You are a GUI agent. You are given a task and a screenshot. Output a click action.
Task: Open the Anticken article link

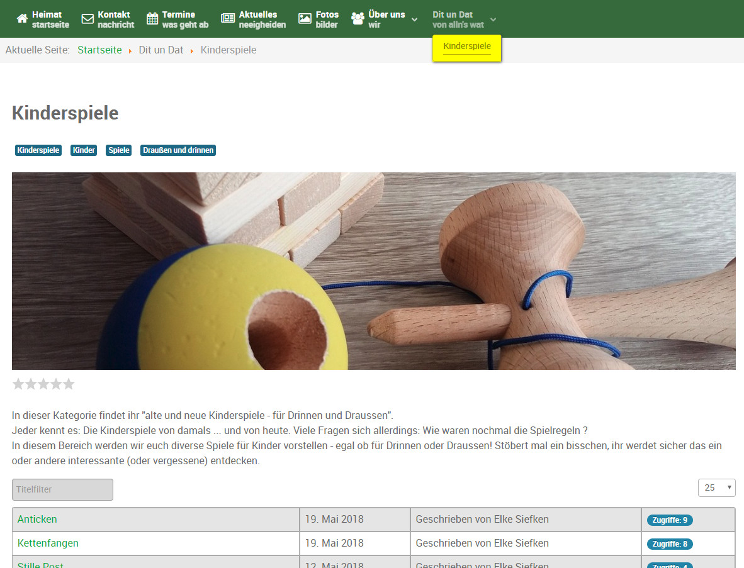[x=37, y=519]
